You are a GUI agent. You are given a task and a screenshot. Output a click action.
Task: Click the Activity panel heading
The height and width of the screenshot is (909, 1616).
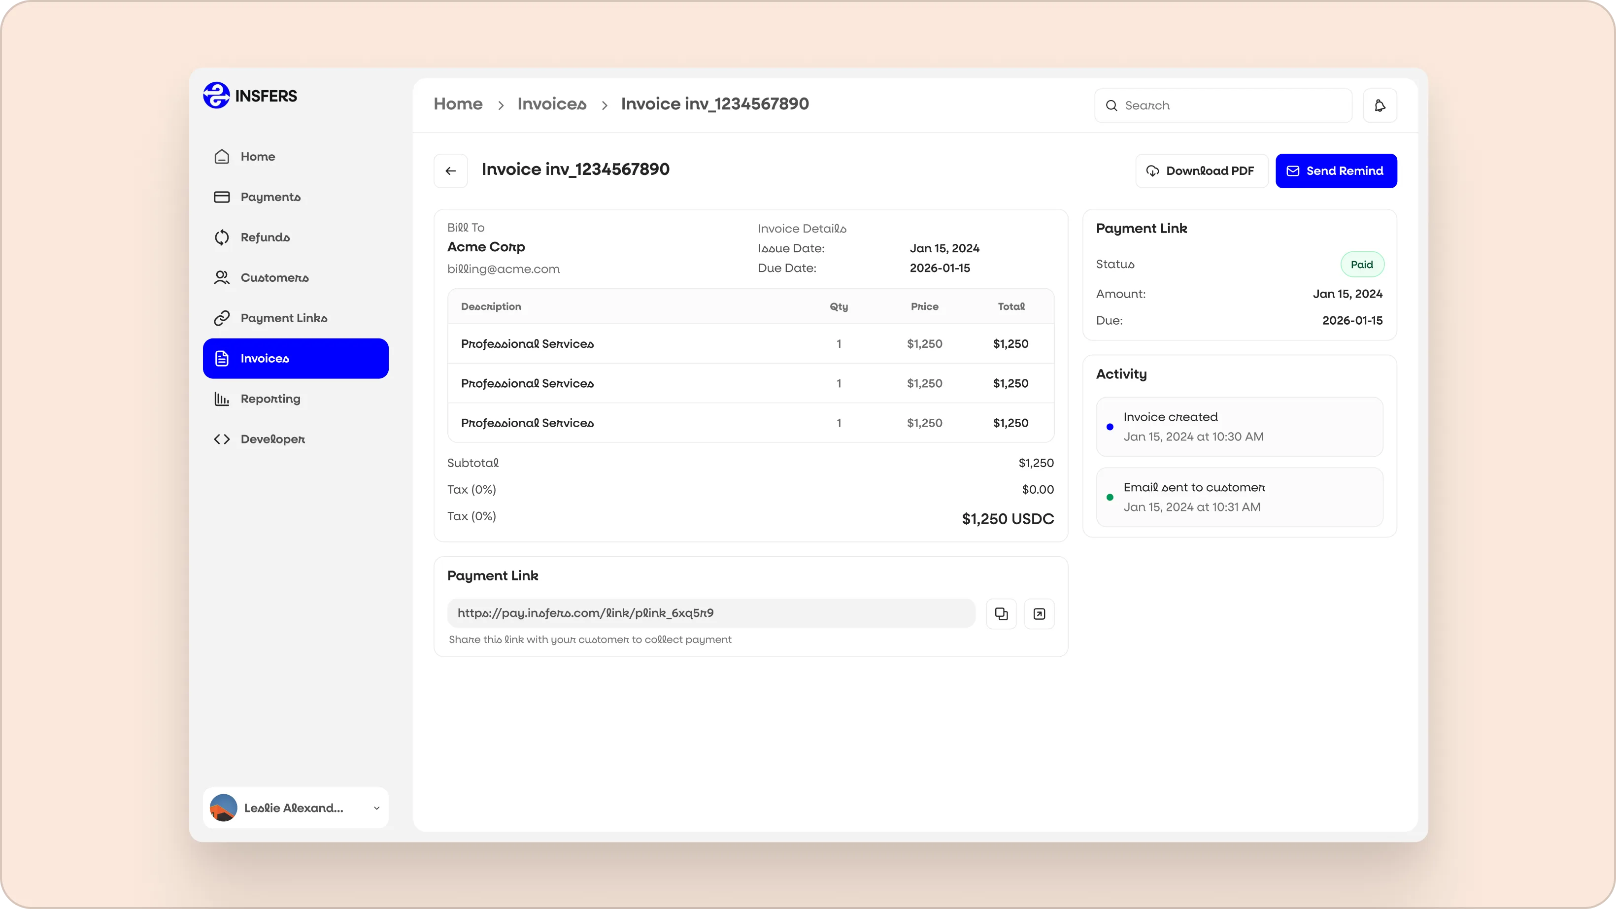(x=1121, y=374)
